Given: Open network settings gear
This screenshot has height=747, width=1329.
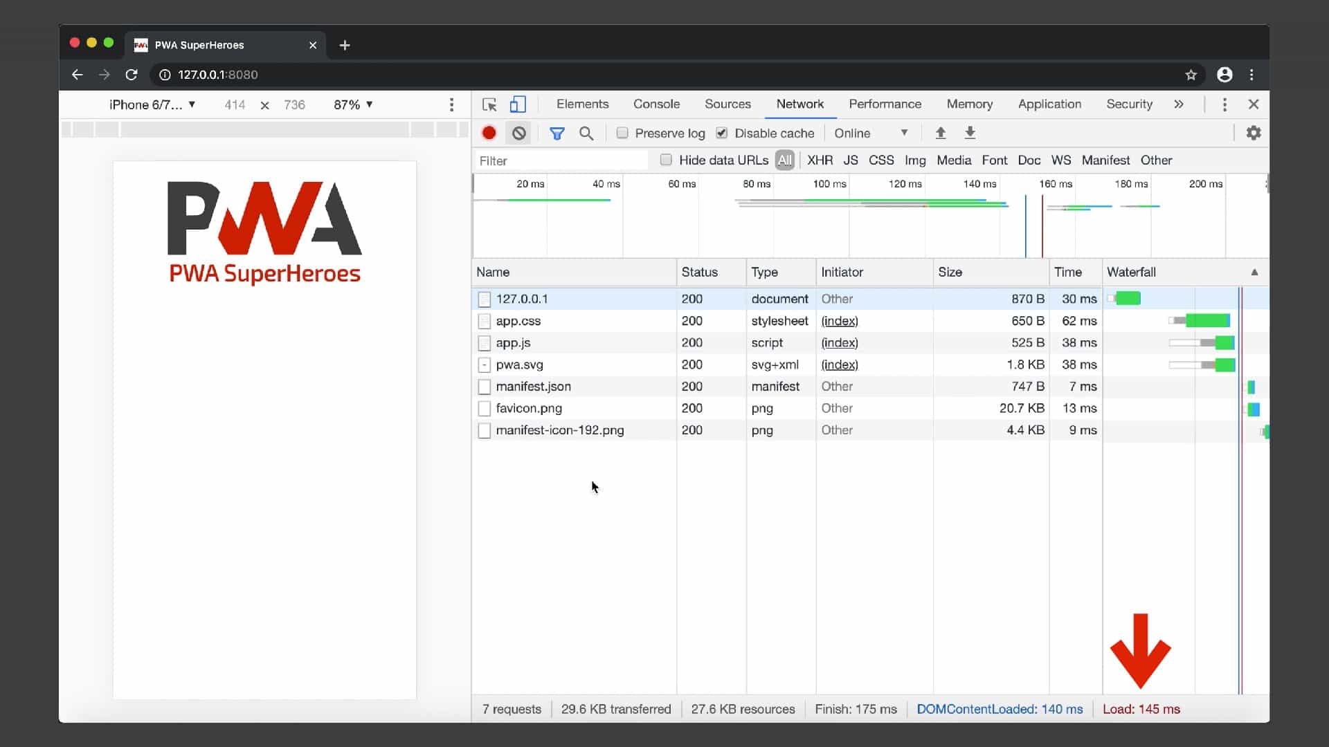Looking at the screenshot, I should (1253, 133).
